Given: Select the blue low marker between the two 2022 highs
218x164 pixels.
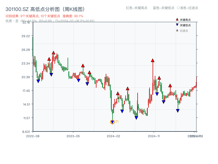Looking at the screenshot, I should pos(51,75).
